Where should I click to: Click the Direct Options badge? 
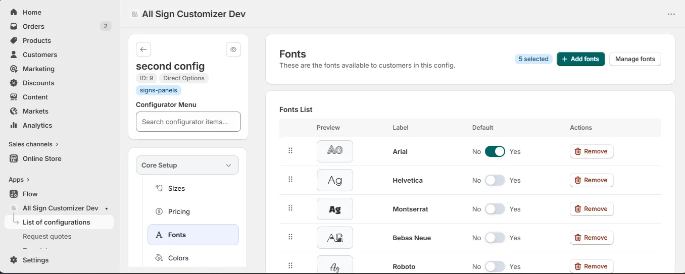184,78
